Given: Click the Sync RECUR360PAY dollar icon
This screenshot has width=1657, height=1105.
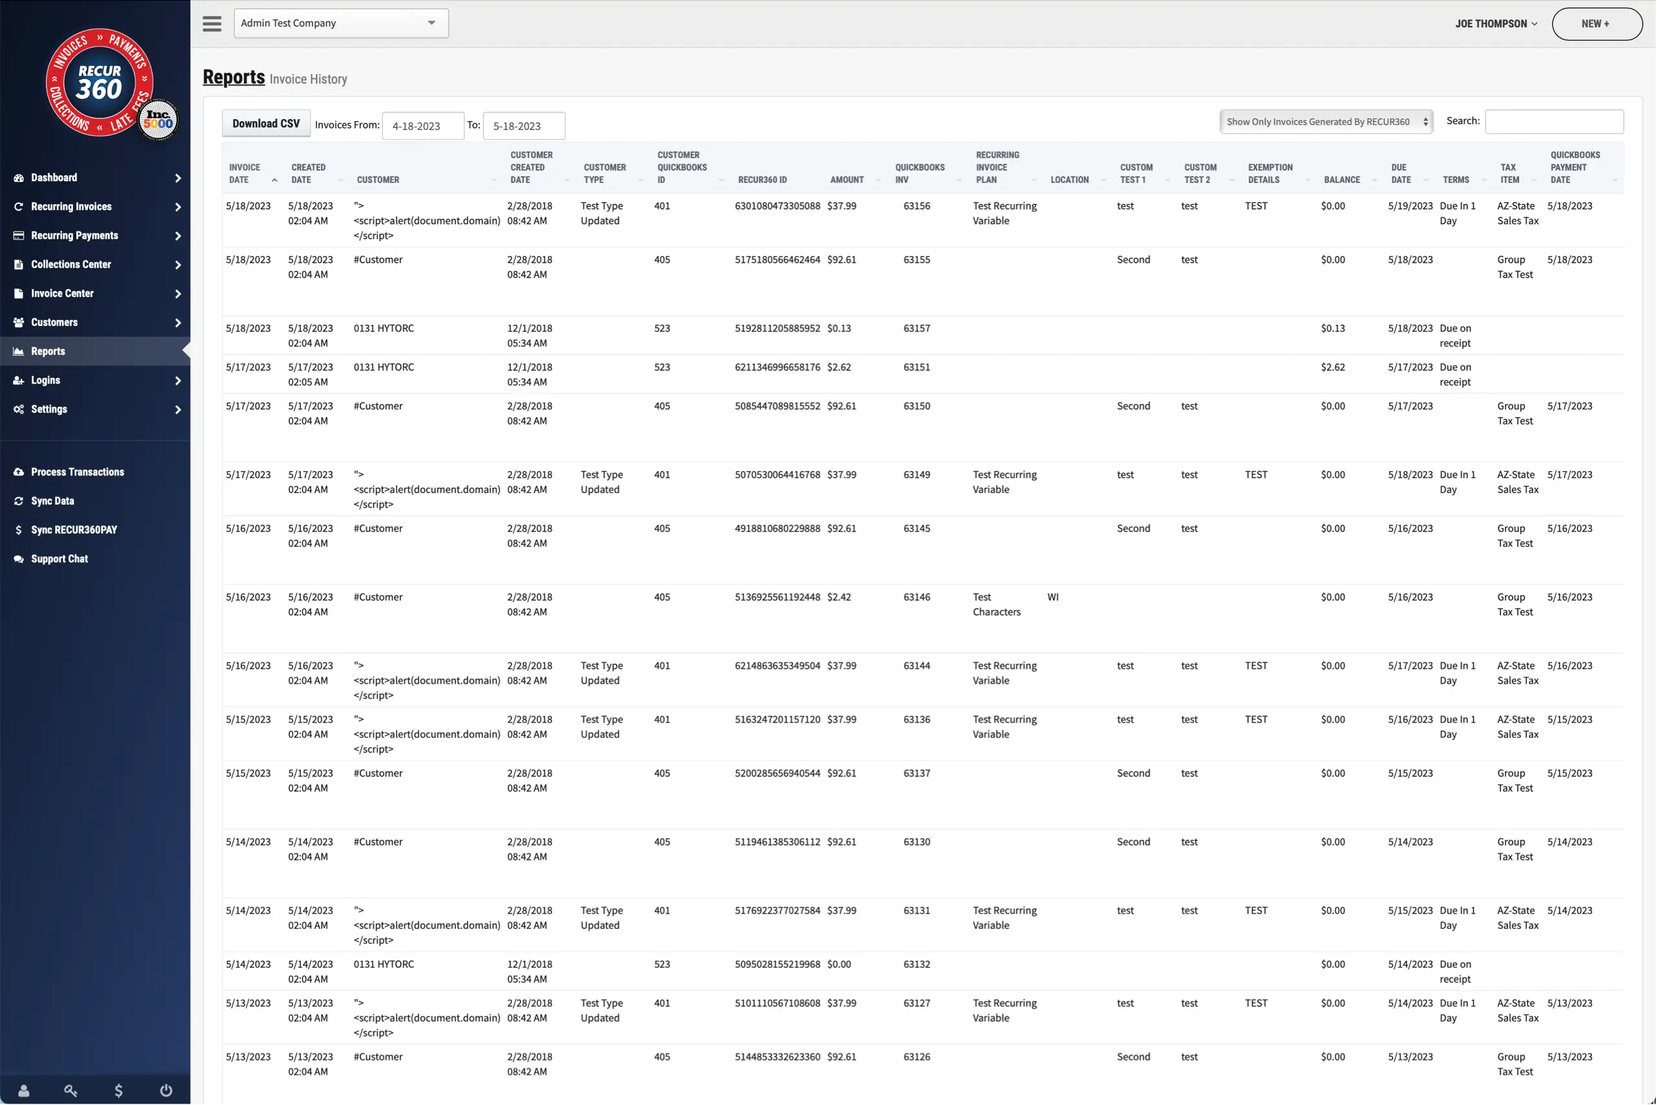Looking at the screenshot, I should tap(19, 530).
